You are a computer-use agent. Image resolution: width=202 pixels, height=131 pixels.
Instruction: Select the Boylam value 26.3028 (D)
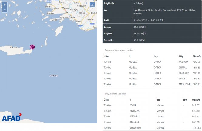140,34
